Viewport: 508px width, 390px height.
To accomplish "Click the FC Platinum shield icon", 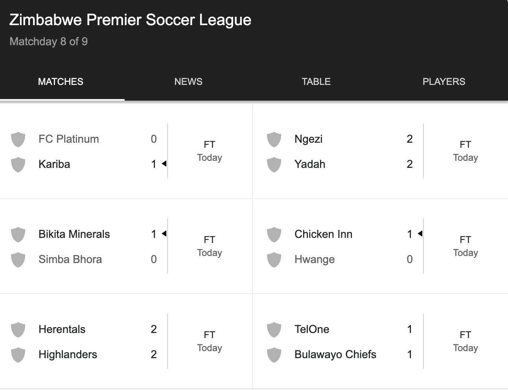I will click(x=18, y=139).
